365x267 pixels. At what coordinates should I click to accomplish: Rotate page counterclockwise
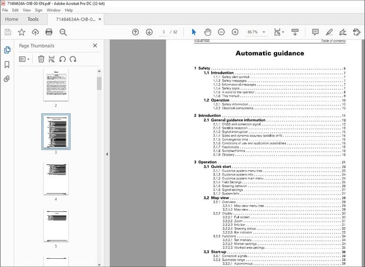(x=62, y=59)
